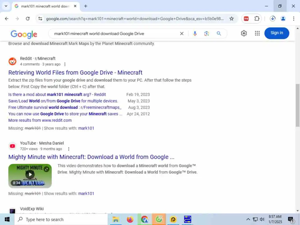
Task: Show results with mark101 under YouTube result
Action: pos(86,193)
